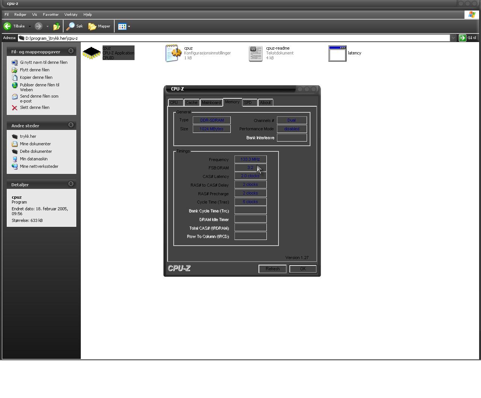Click the Mine nettverkssteder network icon
The width and height of the screenshot is (481, 398).
coord(15,166)
